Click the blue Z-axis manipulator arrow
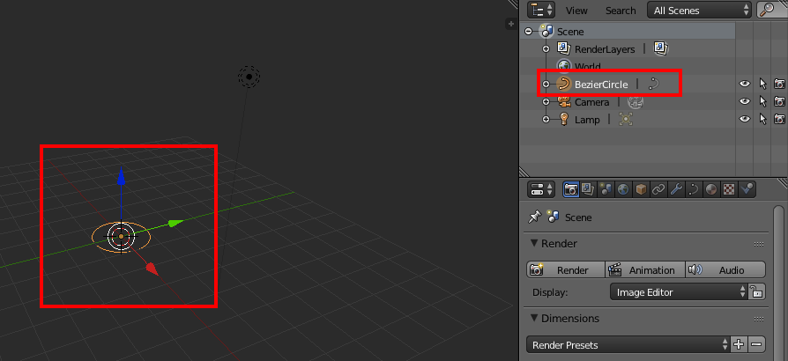 click(x=121, y=176)
